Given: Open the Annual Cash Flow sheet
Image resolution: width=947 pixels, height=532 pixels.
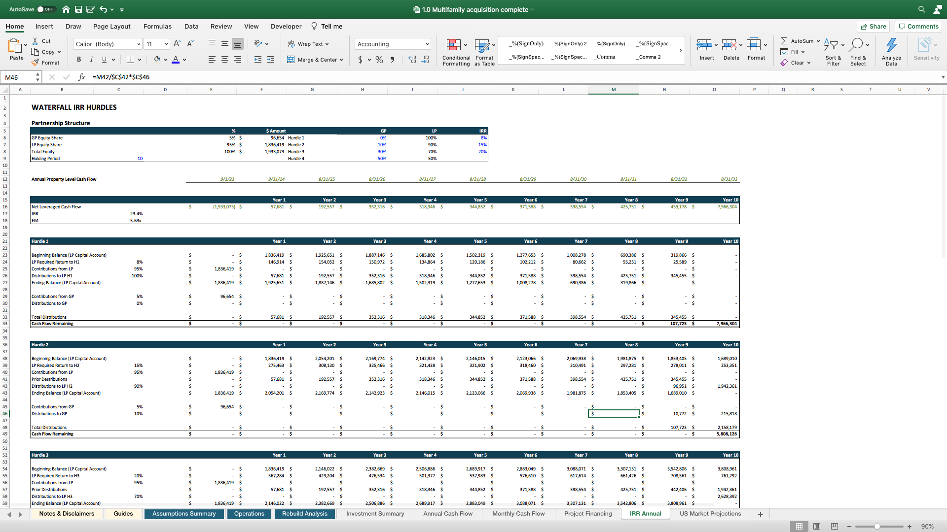Looking at the screenshot, I should click(447, 513).
